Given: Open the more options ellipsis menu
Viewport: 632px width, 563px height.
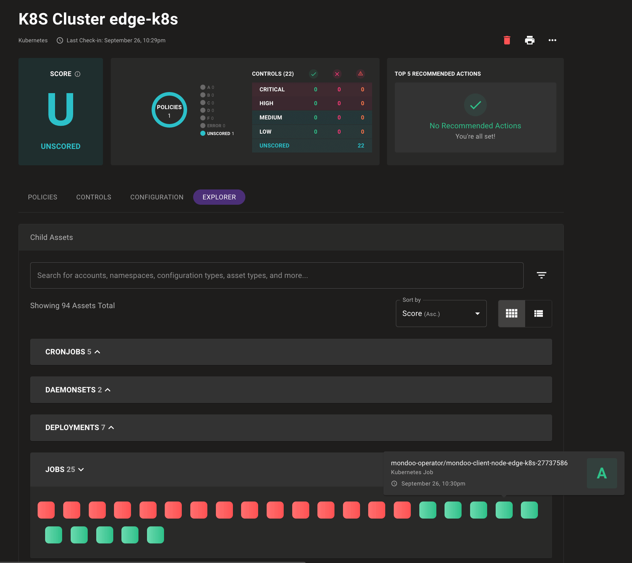Looking at the screenshot, I should pos(552,40).
